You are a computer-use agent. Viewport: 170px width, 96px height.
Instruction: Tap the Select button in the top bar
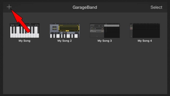(156, 7)
